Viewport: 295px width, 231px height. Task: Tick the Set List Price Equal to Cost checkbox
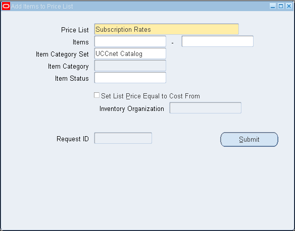(96, 95)
